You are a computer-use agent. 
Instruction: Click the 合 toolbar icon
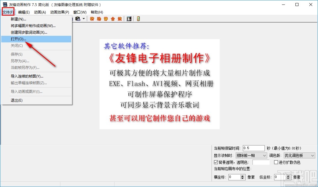[113, 19]
